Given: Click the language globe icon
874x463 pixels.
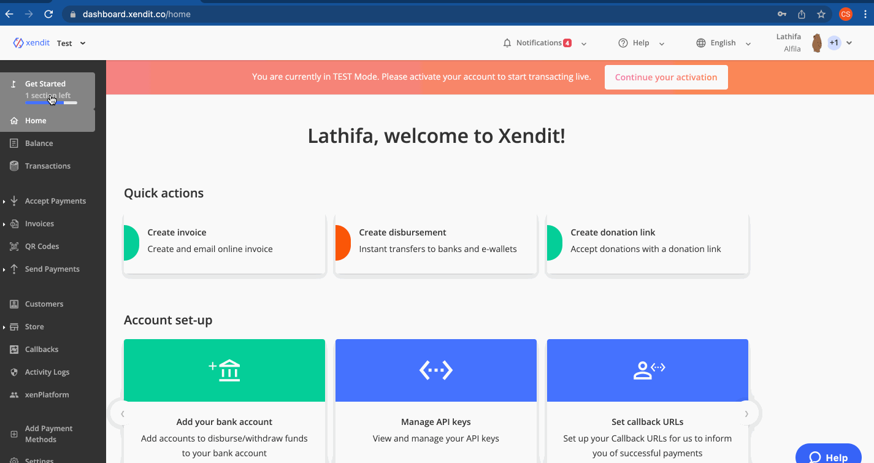Looking at the screenshot, I should click(x=701, y=43).
